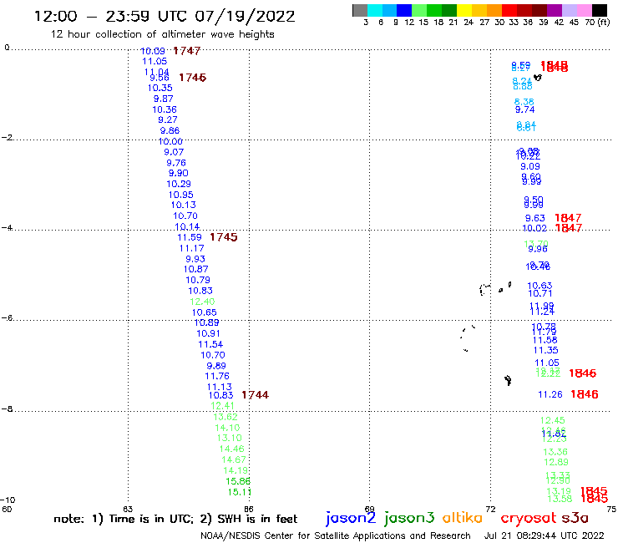Click the '70 (ft)' label in the color scale
The width and height of the screenshot is (618, 543).
point(597,22)
